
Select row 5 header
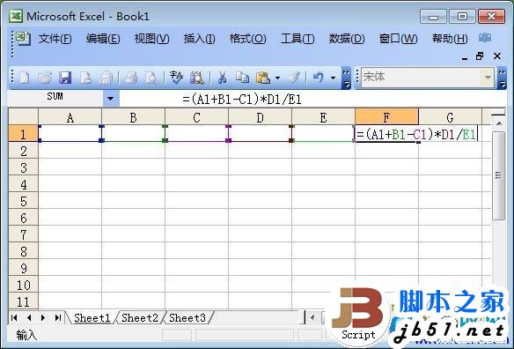click(x=23, y=201)
